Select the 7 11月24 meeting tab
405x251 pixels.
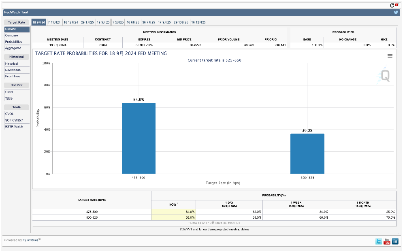(x=54, y=22)
